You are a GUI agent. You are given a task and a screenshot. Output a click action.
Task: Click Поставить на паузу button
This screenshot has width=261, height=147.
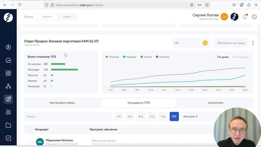tap(231, 43)
